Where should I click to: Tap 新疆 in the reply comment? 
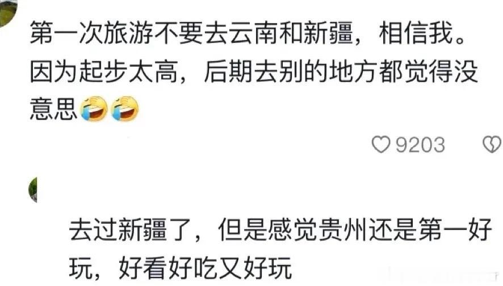pyautogui.click(x=142, y=229)
